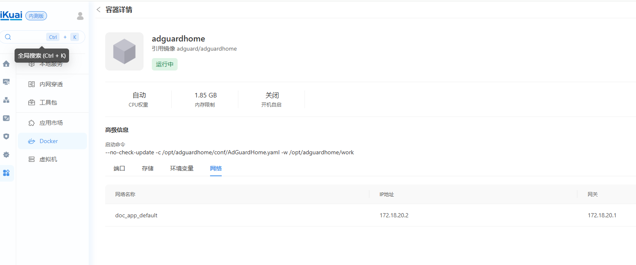Click the magnifier search icon
Image resolution: width=636 pixels, height=265 pixels.
[8, 37]
